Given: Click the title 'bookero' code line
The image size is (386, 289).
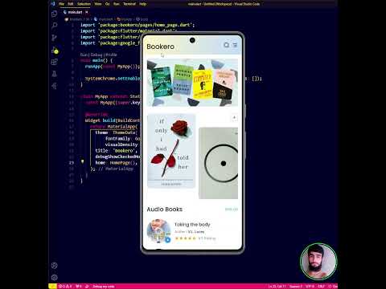Looking at the screenshot, I should coord(116,151).
